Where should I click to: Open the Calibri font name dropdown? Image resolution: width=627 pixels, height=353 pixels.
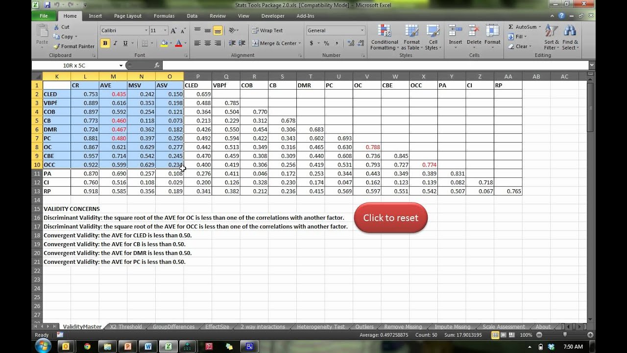pyautogui.click(x=146, y=30)
